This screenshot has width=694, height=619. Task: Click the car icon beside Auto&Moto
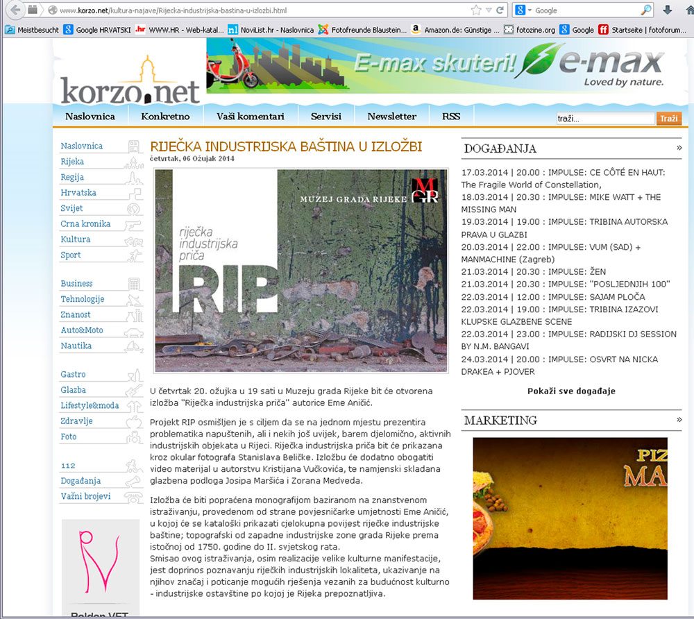pos(133,330)
